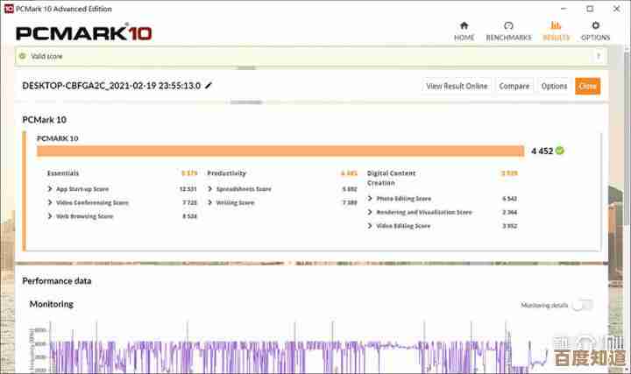Expand the Spreadsheets Score details
Viewport: 631px width, 374px height.
(x=210, y=189)
